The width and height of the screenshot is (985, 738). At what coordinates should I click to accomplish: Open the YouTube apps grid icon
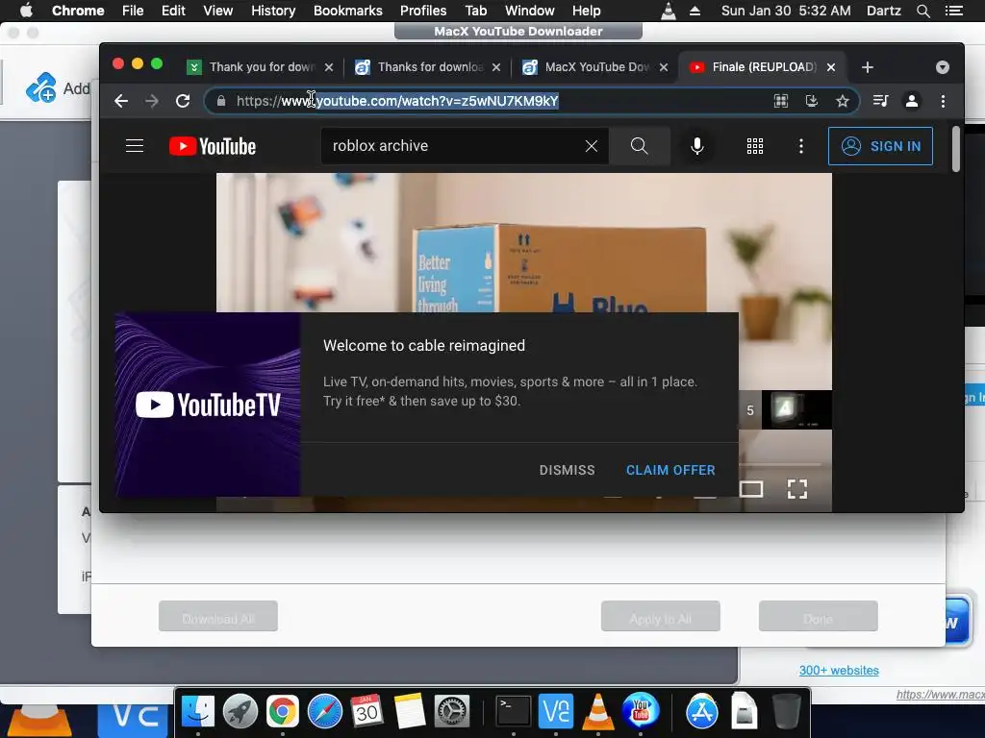(x=755, y=146)
